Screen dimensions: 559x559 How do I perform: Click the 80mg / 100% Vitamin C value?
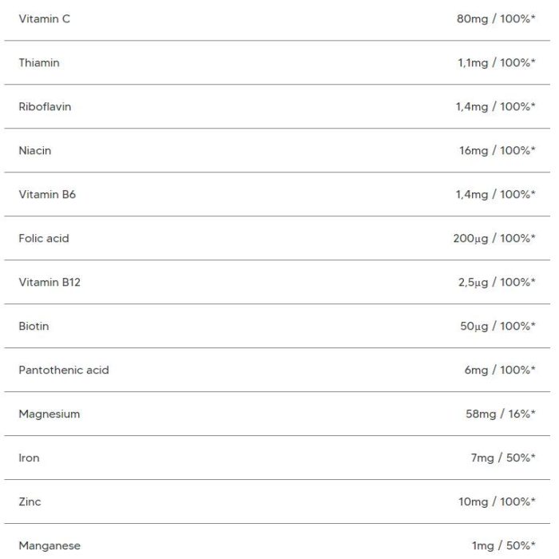[x=496, y=18]
